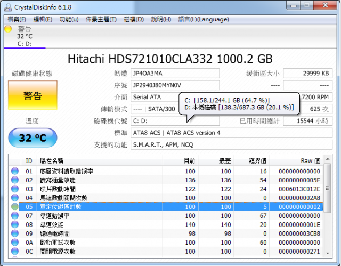Viewport: 341px width, 266px height.
Task: Click the status orb for ID 01 row
Action: coord(15,171)
